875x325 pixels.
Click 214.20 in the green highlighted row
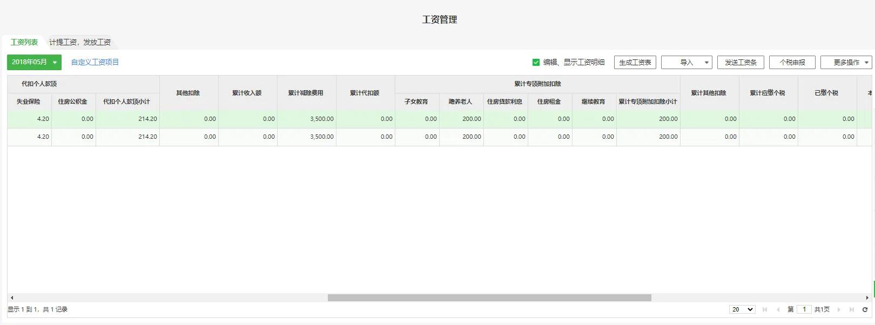[x=147, y=119]
